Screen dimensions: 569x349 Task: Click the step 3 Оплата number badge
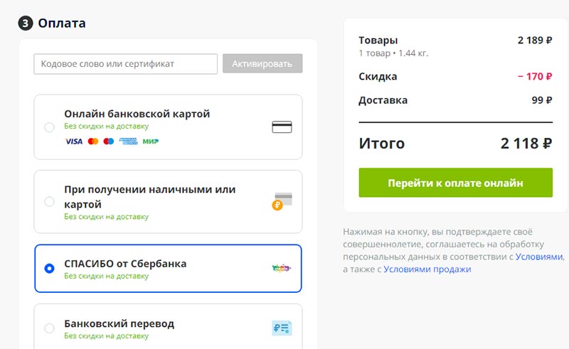point(26,23)
